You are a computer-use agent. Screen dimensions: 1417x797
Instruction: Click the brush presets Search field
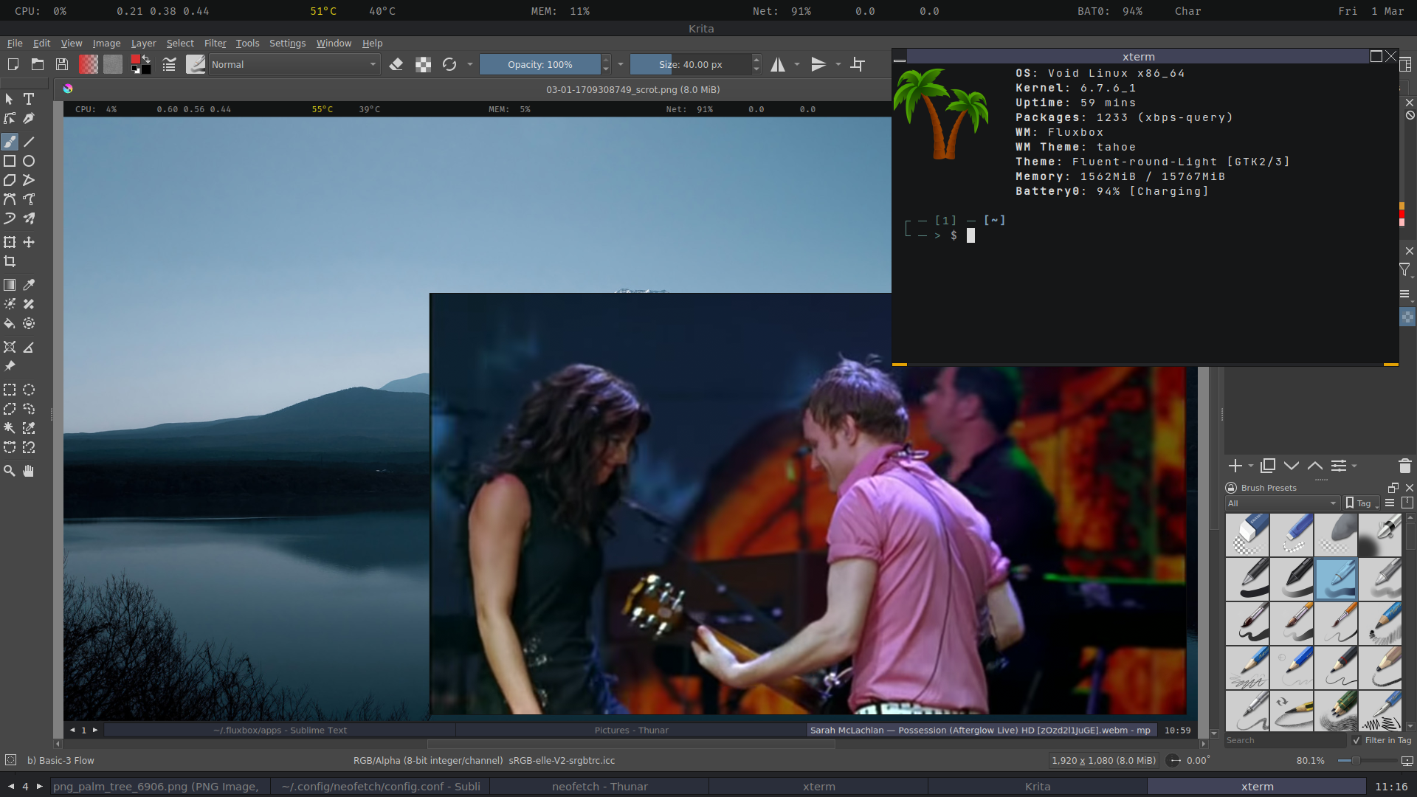coord(1284,740)
